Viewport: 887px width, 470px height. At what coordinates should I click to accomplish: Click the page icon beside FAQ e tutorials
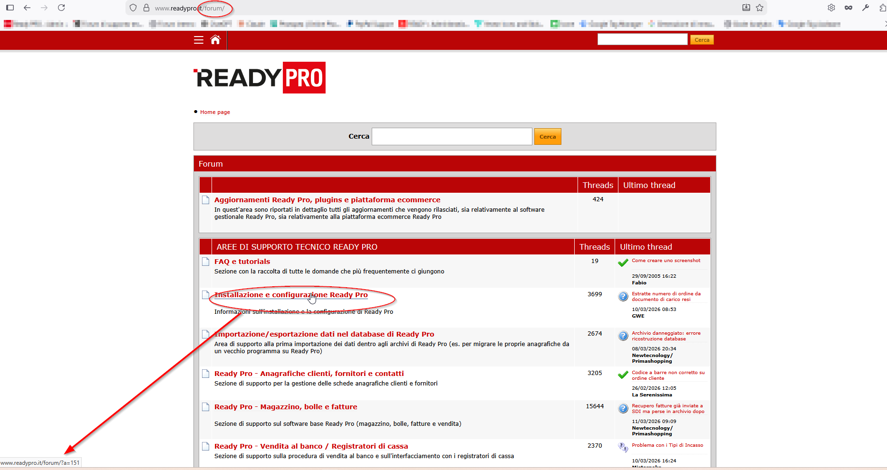tap(206, 262)
